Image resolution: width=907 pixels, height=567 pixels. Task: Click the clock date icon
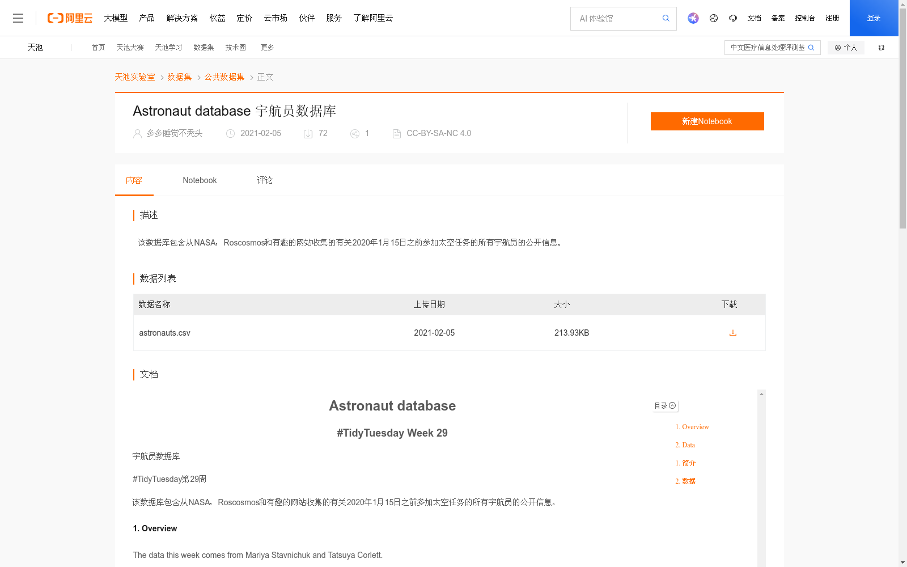pyautogui.click(x=230, y=134)
